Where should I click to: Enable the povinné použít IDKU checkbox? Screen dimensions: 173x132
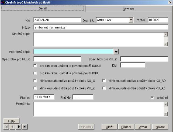tap(35, 73)
